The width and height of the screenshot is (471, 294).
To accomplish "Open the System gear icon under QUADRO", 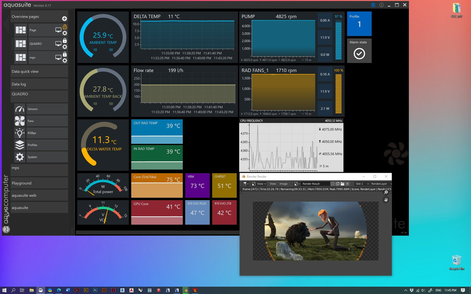I will click(20, 157).
